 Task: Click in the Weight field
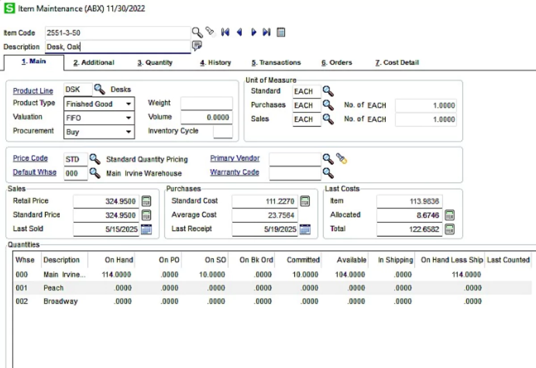coord(207,103)
